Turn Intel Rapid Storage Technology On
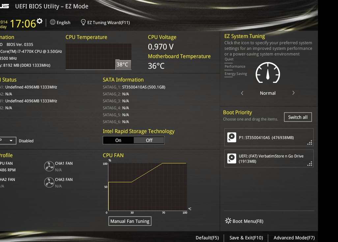This screenshot has width=338, height=242. [x=118, y=140]
